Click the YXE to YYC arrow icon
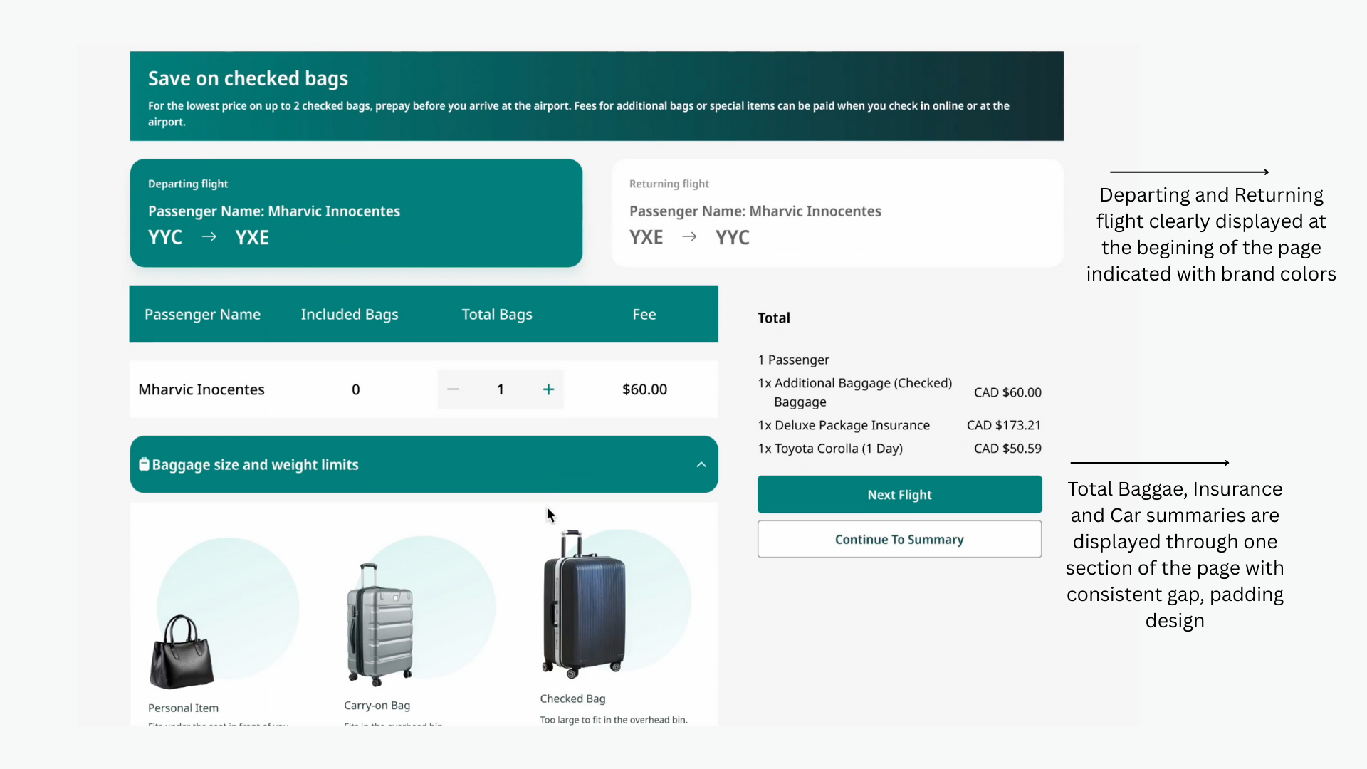 pyautogui.click(x=689, y=237)
